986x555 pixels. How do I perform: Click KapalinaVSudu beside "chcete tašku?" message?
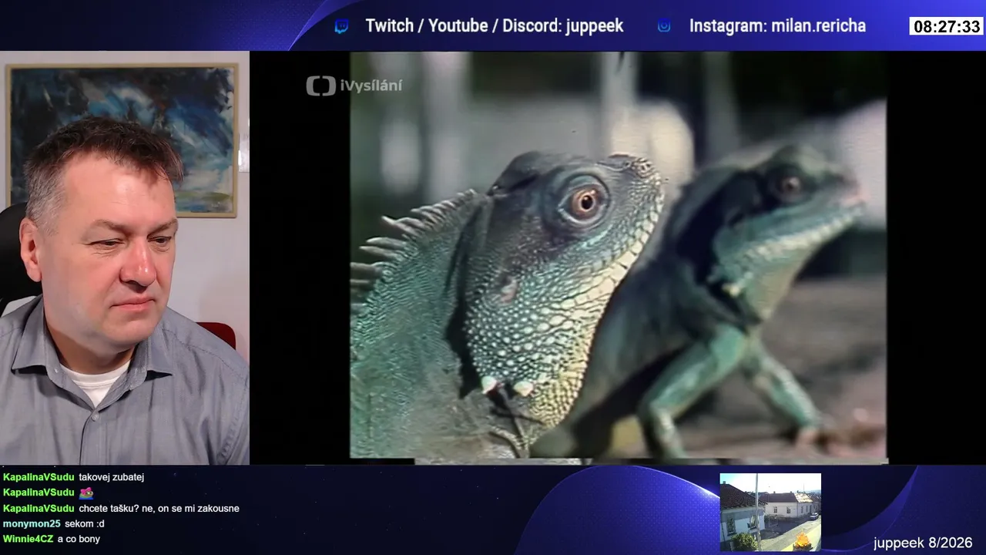39,508
